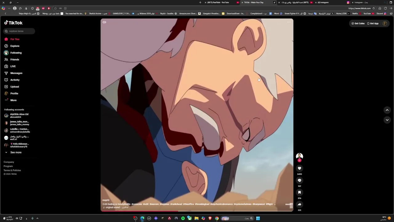Like the video with heart icon

(x=299, y=168)
